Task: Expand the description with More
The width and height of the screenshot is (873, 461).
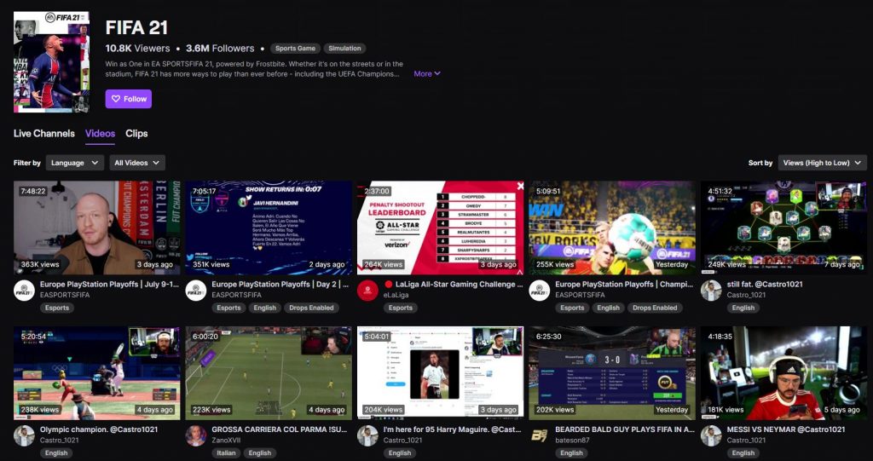Action: tap(427, 73)
